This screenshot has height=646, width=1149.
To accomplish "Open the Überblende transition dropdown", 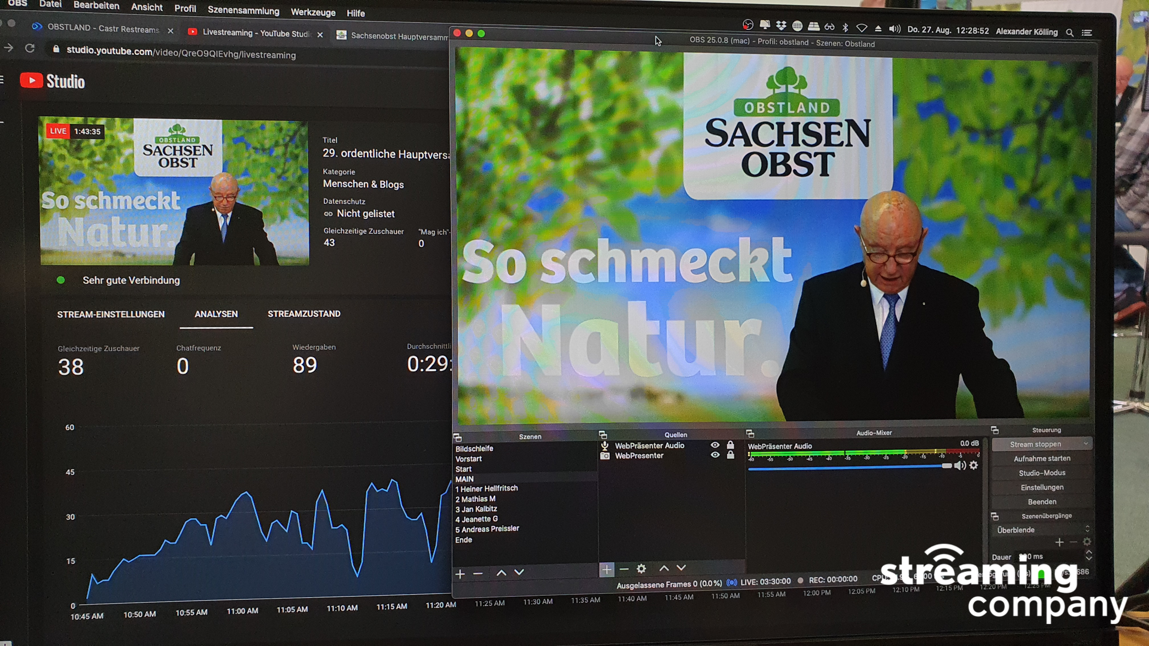I will [1041, 530].
